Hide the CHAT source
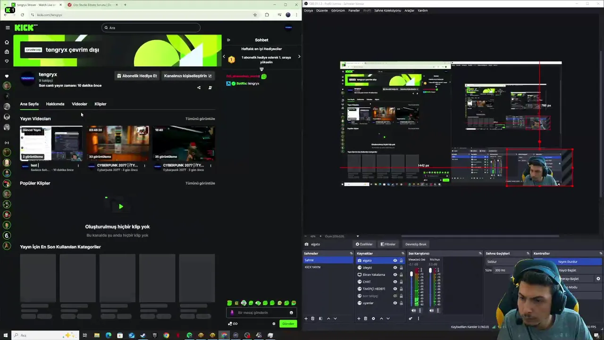The height and width of the screenshot is (340, 604). [395, 282]
